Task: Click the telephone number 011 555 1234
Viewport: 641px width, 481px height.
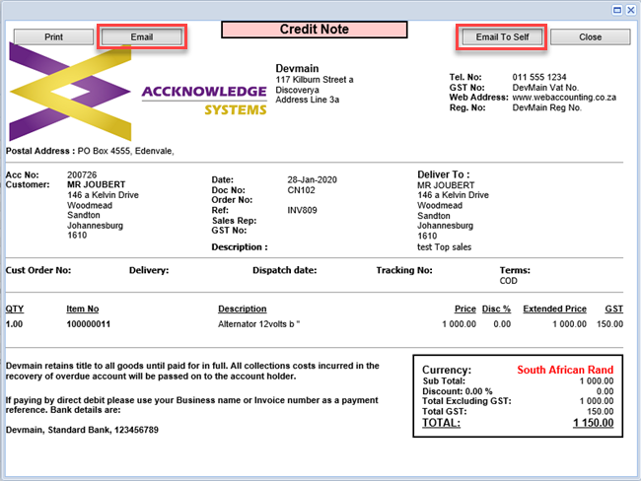Action: coord(540,77)
